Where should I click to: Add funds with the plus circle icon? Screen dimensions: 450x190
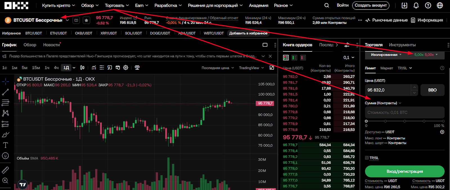point(442,132)
